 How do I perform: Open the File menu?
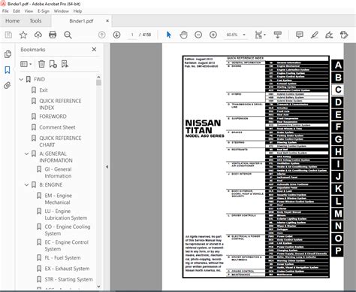pyautogui.click(x=5, y=11)
